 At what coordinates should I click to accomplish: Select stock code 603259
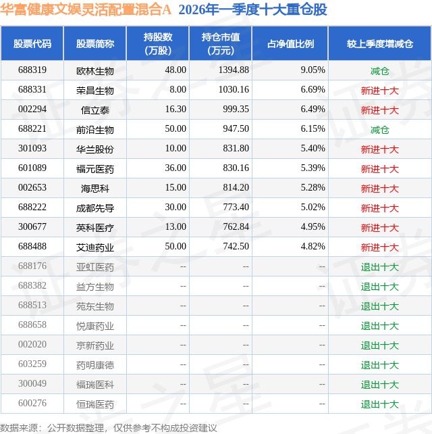(x=32, y=365)
